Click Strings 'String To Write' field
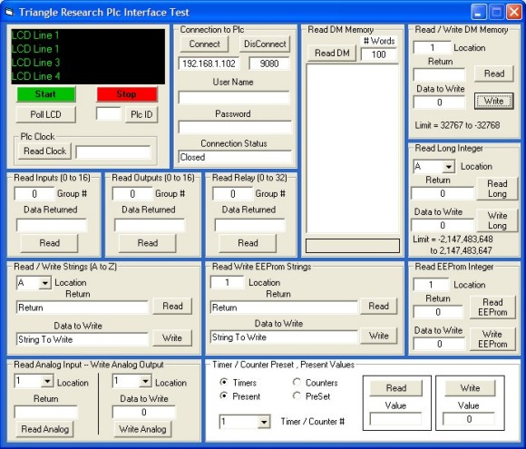526x449 pixels. (x=83, y=339)
